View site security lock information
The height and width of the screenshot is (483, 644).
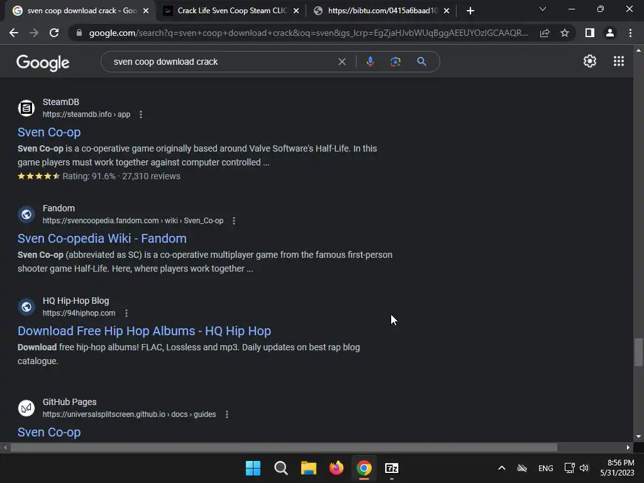click(79, 33)
